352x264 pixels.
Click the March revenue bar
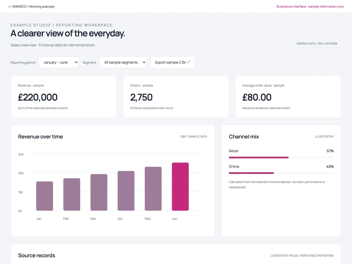pyautogui.click(x=99, y=192)
